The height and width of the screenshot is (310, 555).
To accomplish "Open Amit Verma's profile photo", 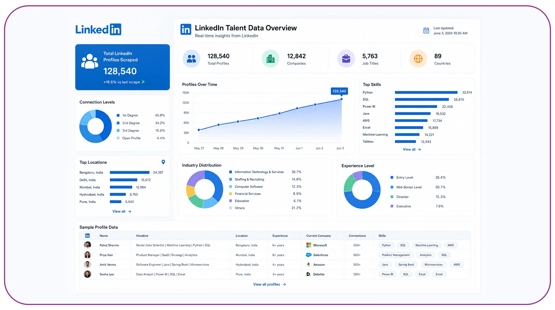I will 87,264.
